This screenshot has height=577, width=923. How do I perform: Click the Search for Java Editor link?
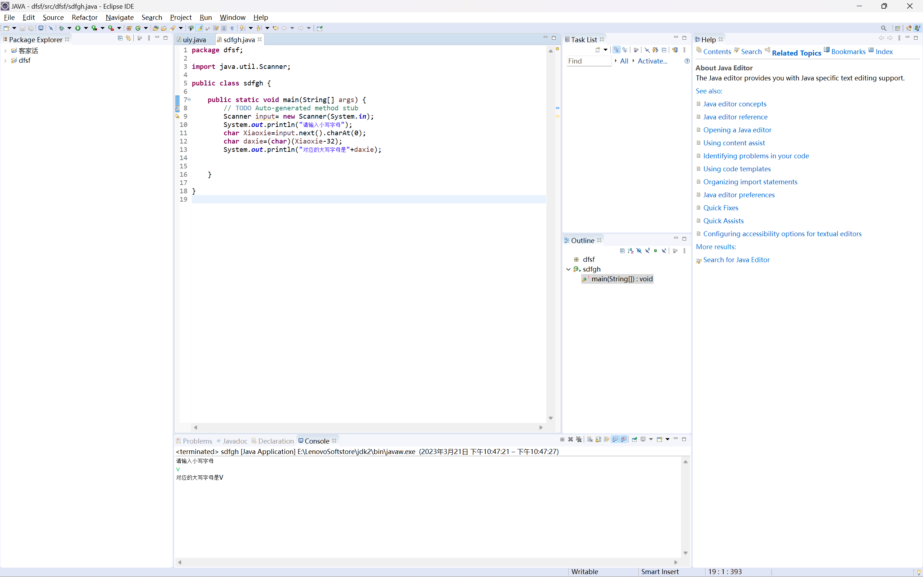[736, 260]
